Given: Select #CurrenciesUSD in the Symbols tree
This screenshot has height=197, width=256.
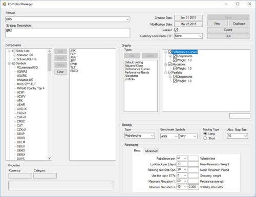Looking at the screenshot, I should [27, 68].
